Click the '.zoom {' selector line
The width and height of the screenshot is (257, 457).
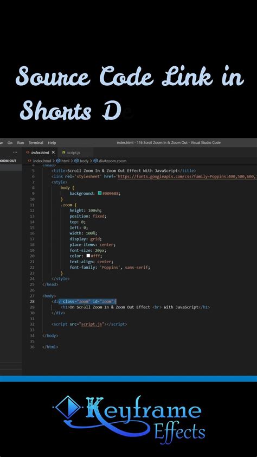[x=68, y=205]
